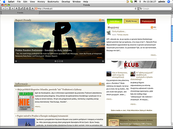
Task: Click the page vertical scrollbar thumb
Action: pyautogui.click(x=172, y=33)
